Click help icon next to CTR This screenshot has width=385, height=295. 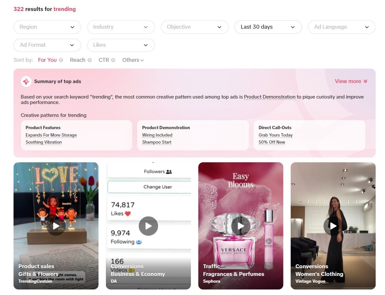click(113, 60)
